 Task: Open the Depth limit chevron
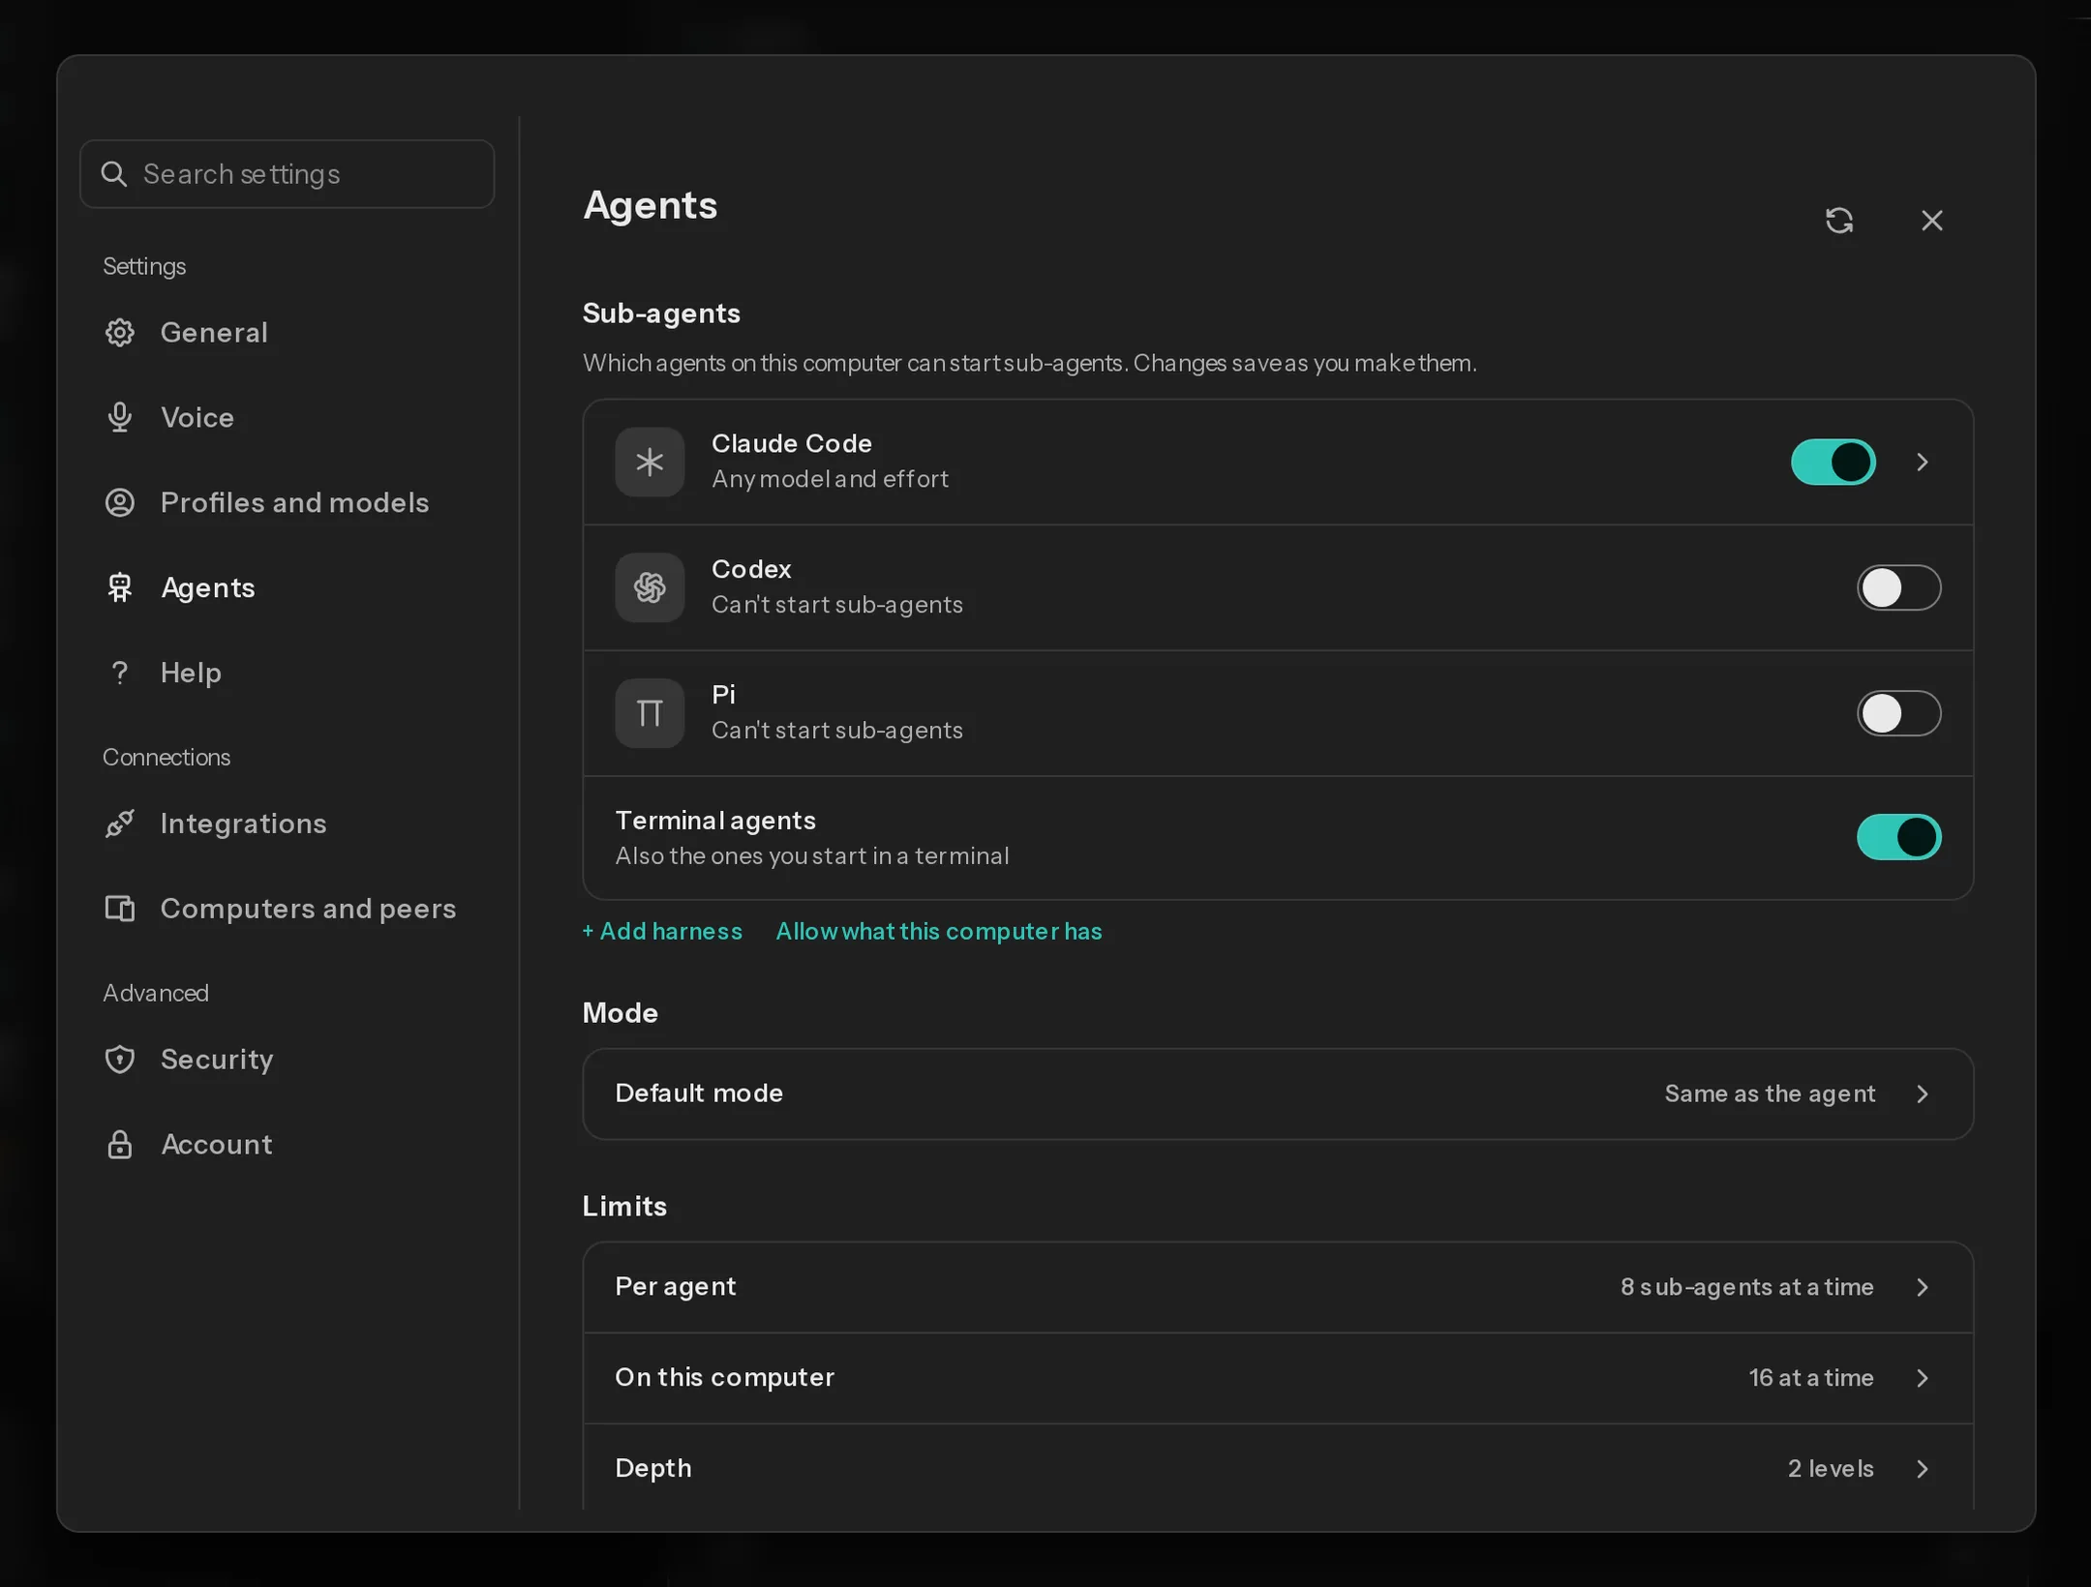pyautogui.click(x=1923, y=1469)
